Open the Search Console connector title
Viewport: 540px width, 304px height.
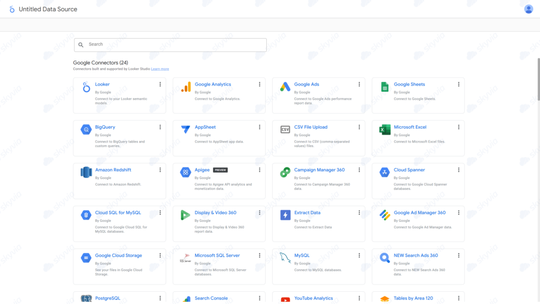click(211, 298)
